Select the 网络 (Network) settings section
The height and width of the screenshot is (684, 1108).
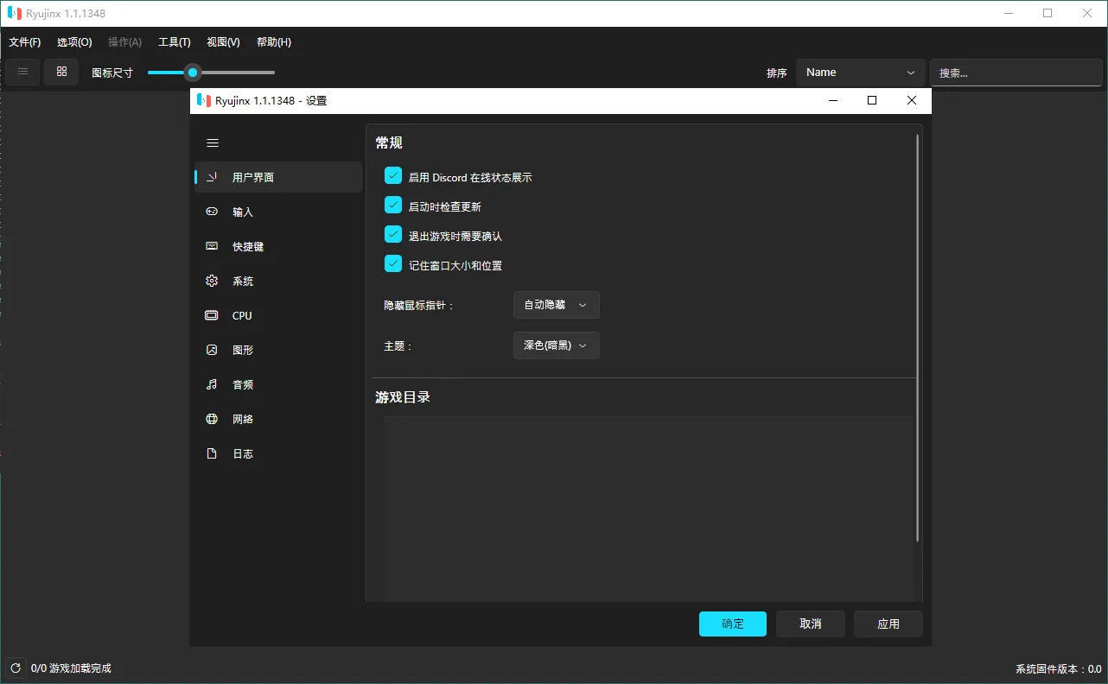pos(242,419)
